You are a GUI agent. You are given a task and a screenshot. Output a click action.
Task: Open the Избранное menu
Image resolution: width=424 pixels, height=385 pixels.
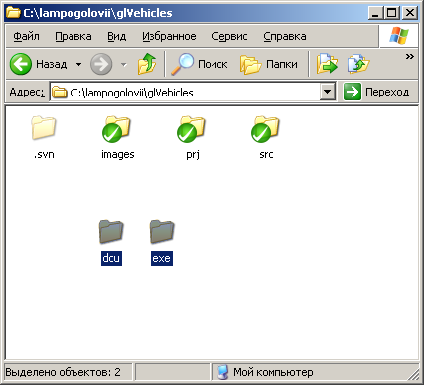click(x=169, y=36)
